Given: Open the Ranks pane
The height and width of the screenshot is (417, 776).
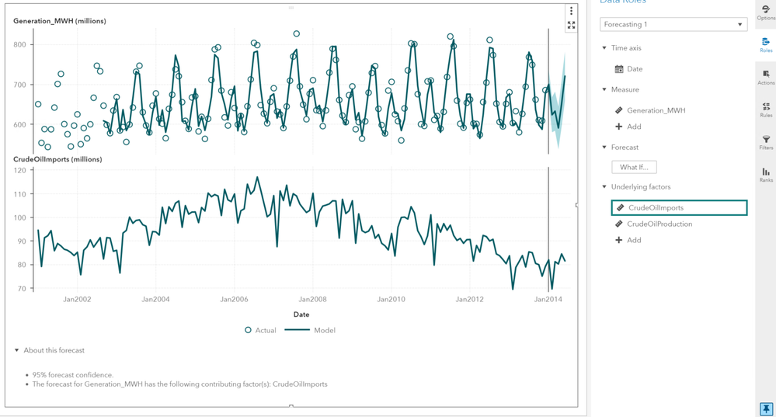Looking at the screenshot, I should pos(765,175).
